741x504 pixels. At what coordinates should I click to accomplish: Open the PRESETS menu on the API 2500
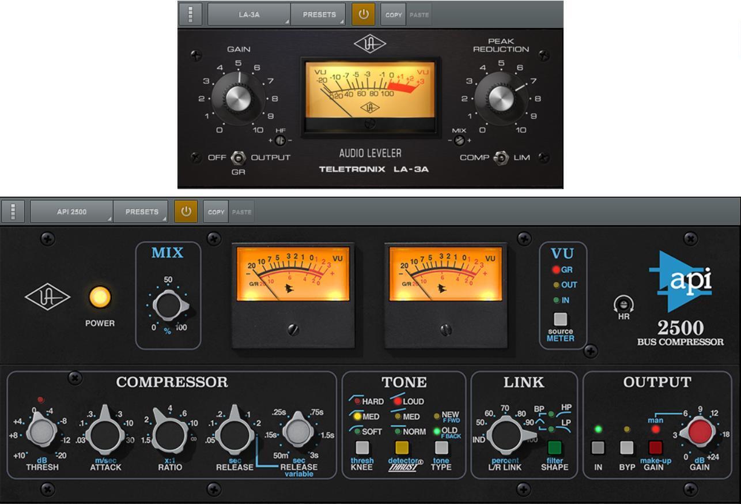pyautogui.click(x=141, y=212)
